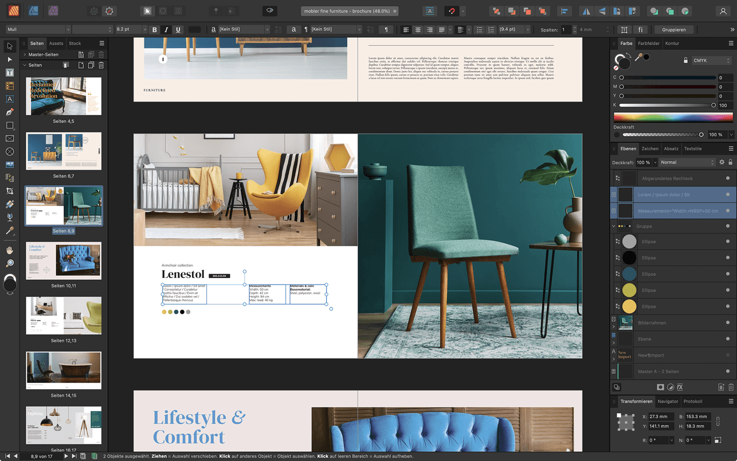Click the Gruppieren button

[673, 30]
